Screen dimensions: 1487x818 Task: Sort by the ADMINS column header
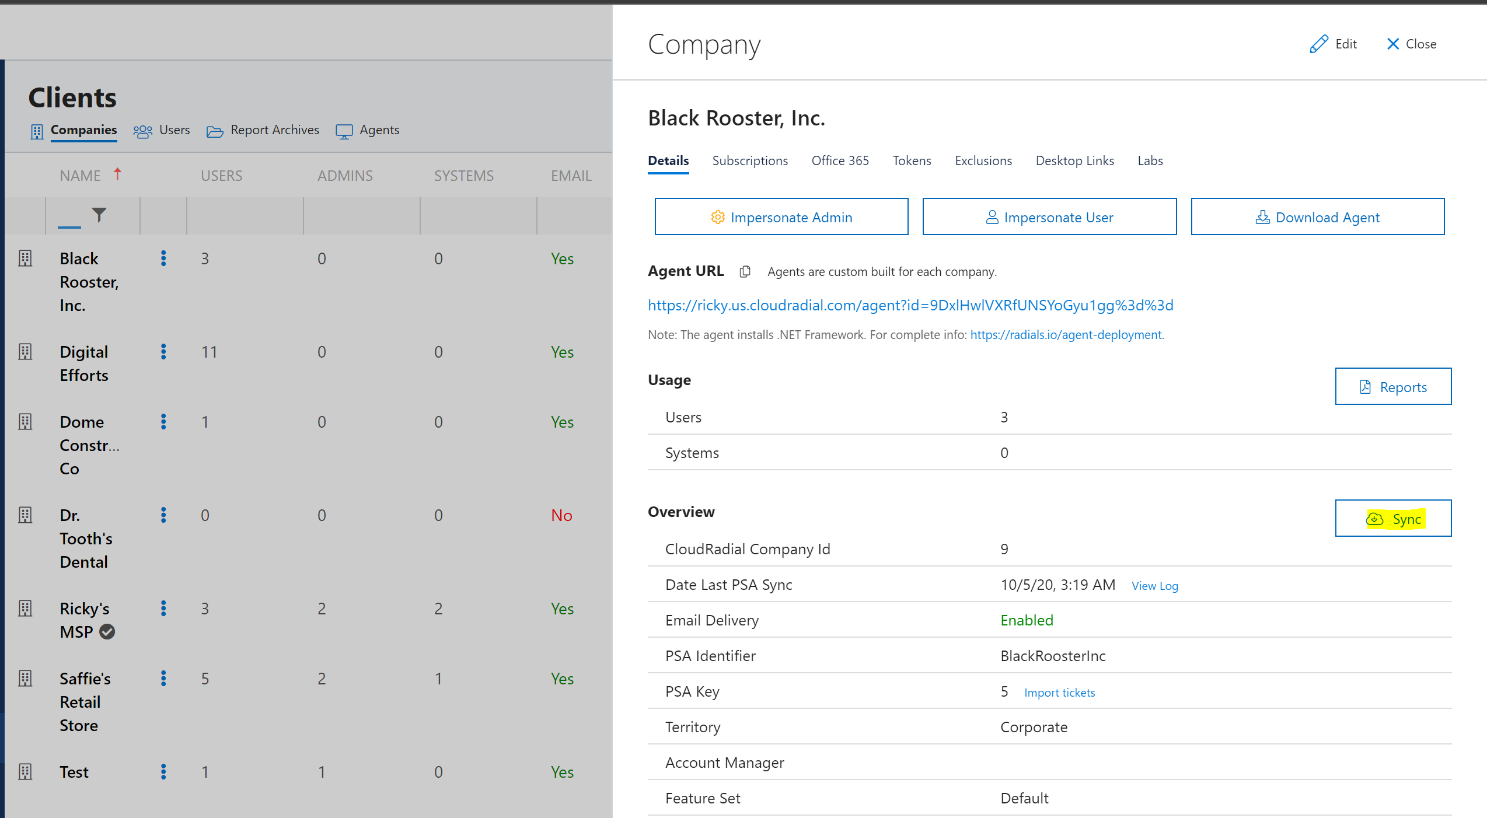point(345,176)
